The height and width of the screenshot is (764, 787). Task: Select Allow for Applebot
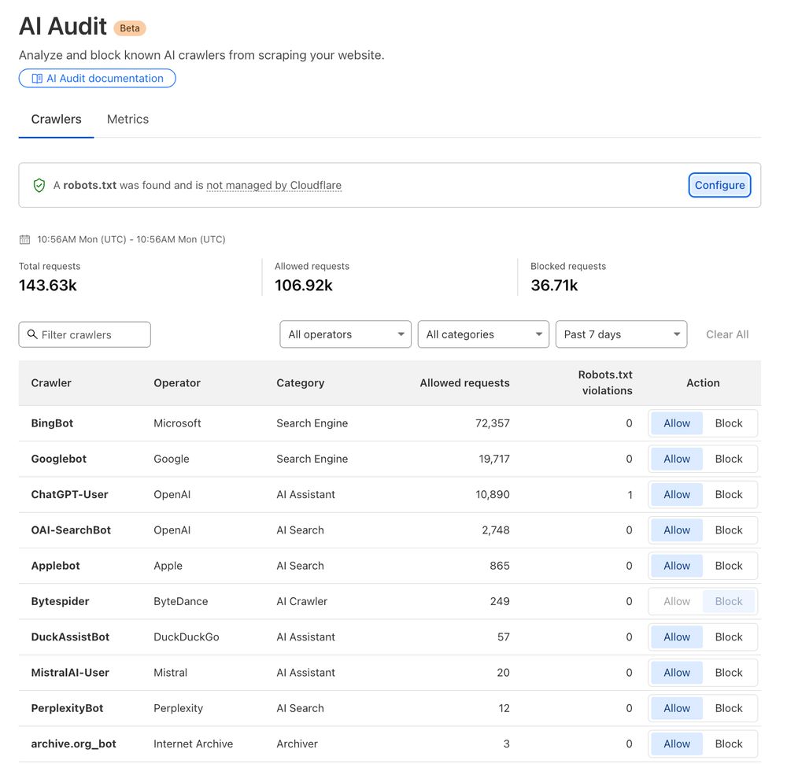[677, 566]
